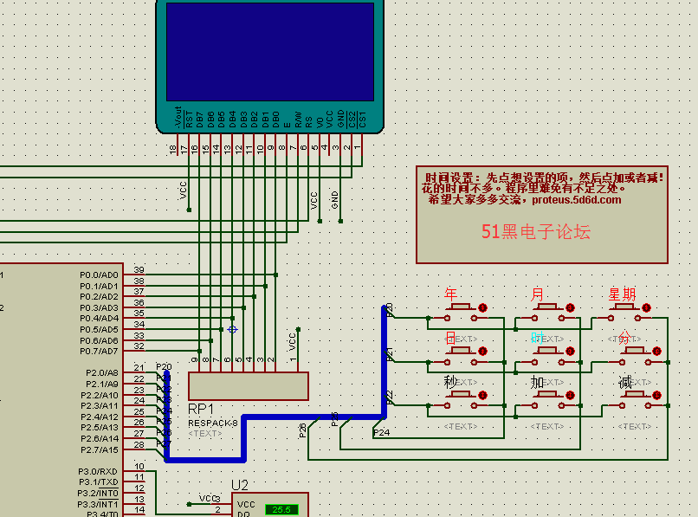Toggle the red latch dot on 时 button
Screen dimensions: 698x517
click(x=570, y=352)
